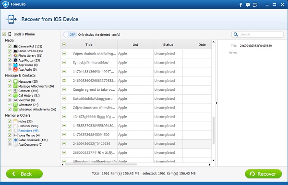Select the '24609436952("0429639' reminder row
This screenshot has width=288, height=185.
pyautogui.click(x=136, y=143)
